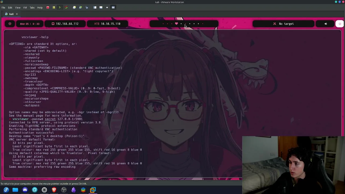Click the red power off VM toolbar icon
The height and width of the screenshot is (194, 345).
pos(48,8)
